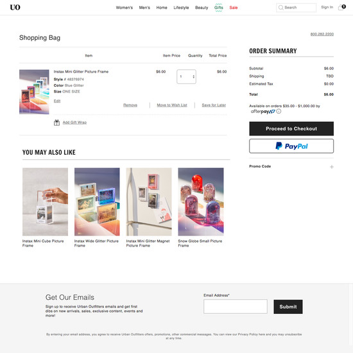
Task: Open the shopping bag icon in header
Action: tap(341, 7)
